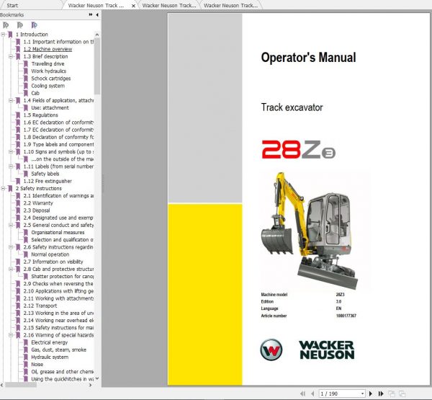432x400 pixels.
Task: Collapse the 1.3 Brief description node
Action: click(11, 56)
